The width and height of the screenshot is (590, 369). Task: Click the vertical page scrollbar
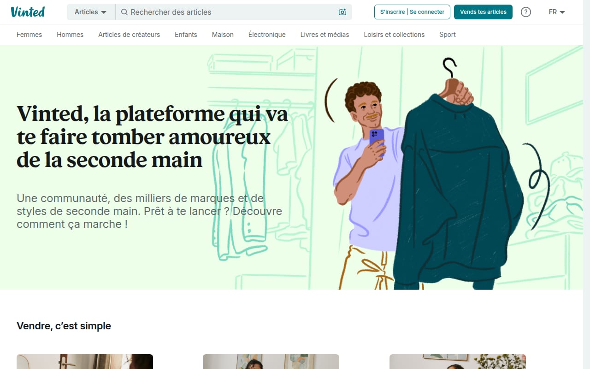pyautogui.click(x=586, y=184)
